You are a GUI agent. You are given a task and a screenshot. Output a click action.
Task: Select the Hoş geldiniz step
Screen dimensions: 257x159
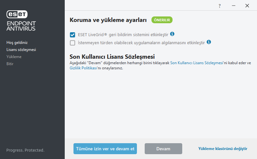coord(17,43)
